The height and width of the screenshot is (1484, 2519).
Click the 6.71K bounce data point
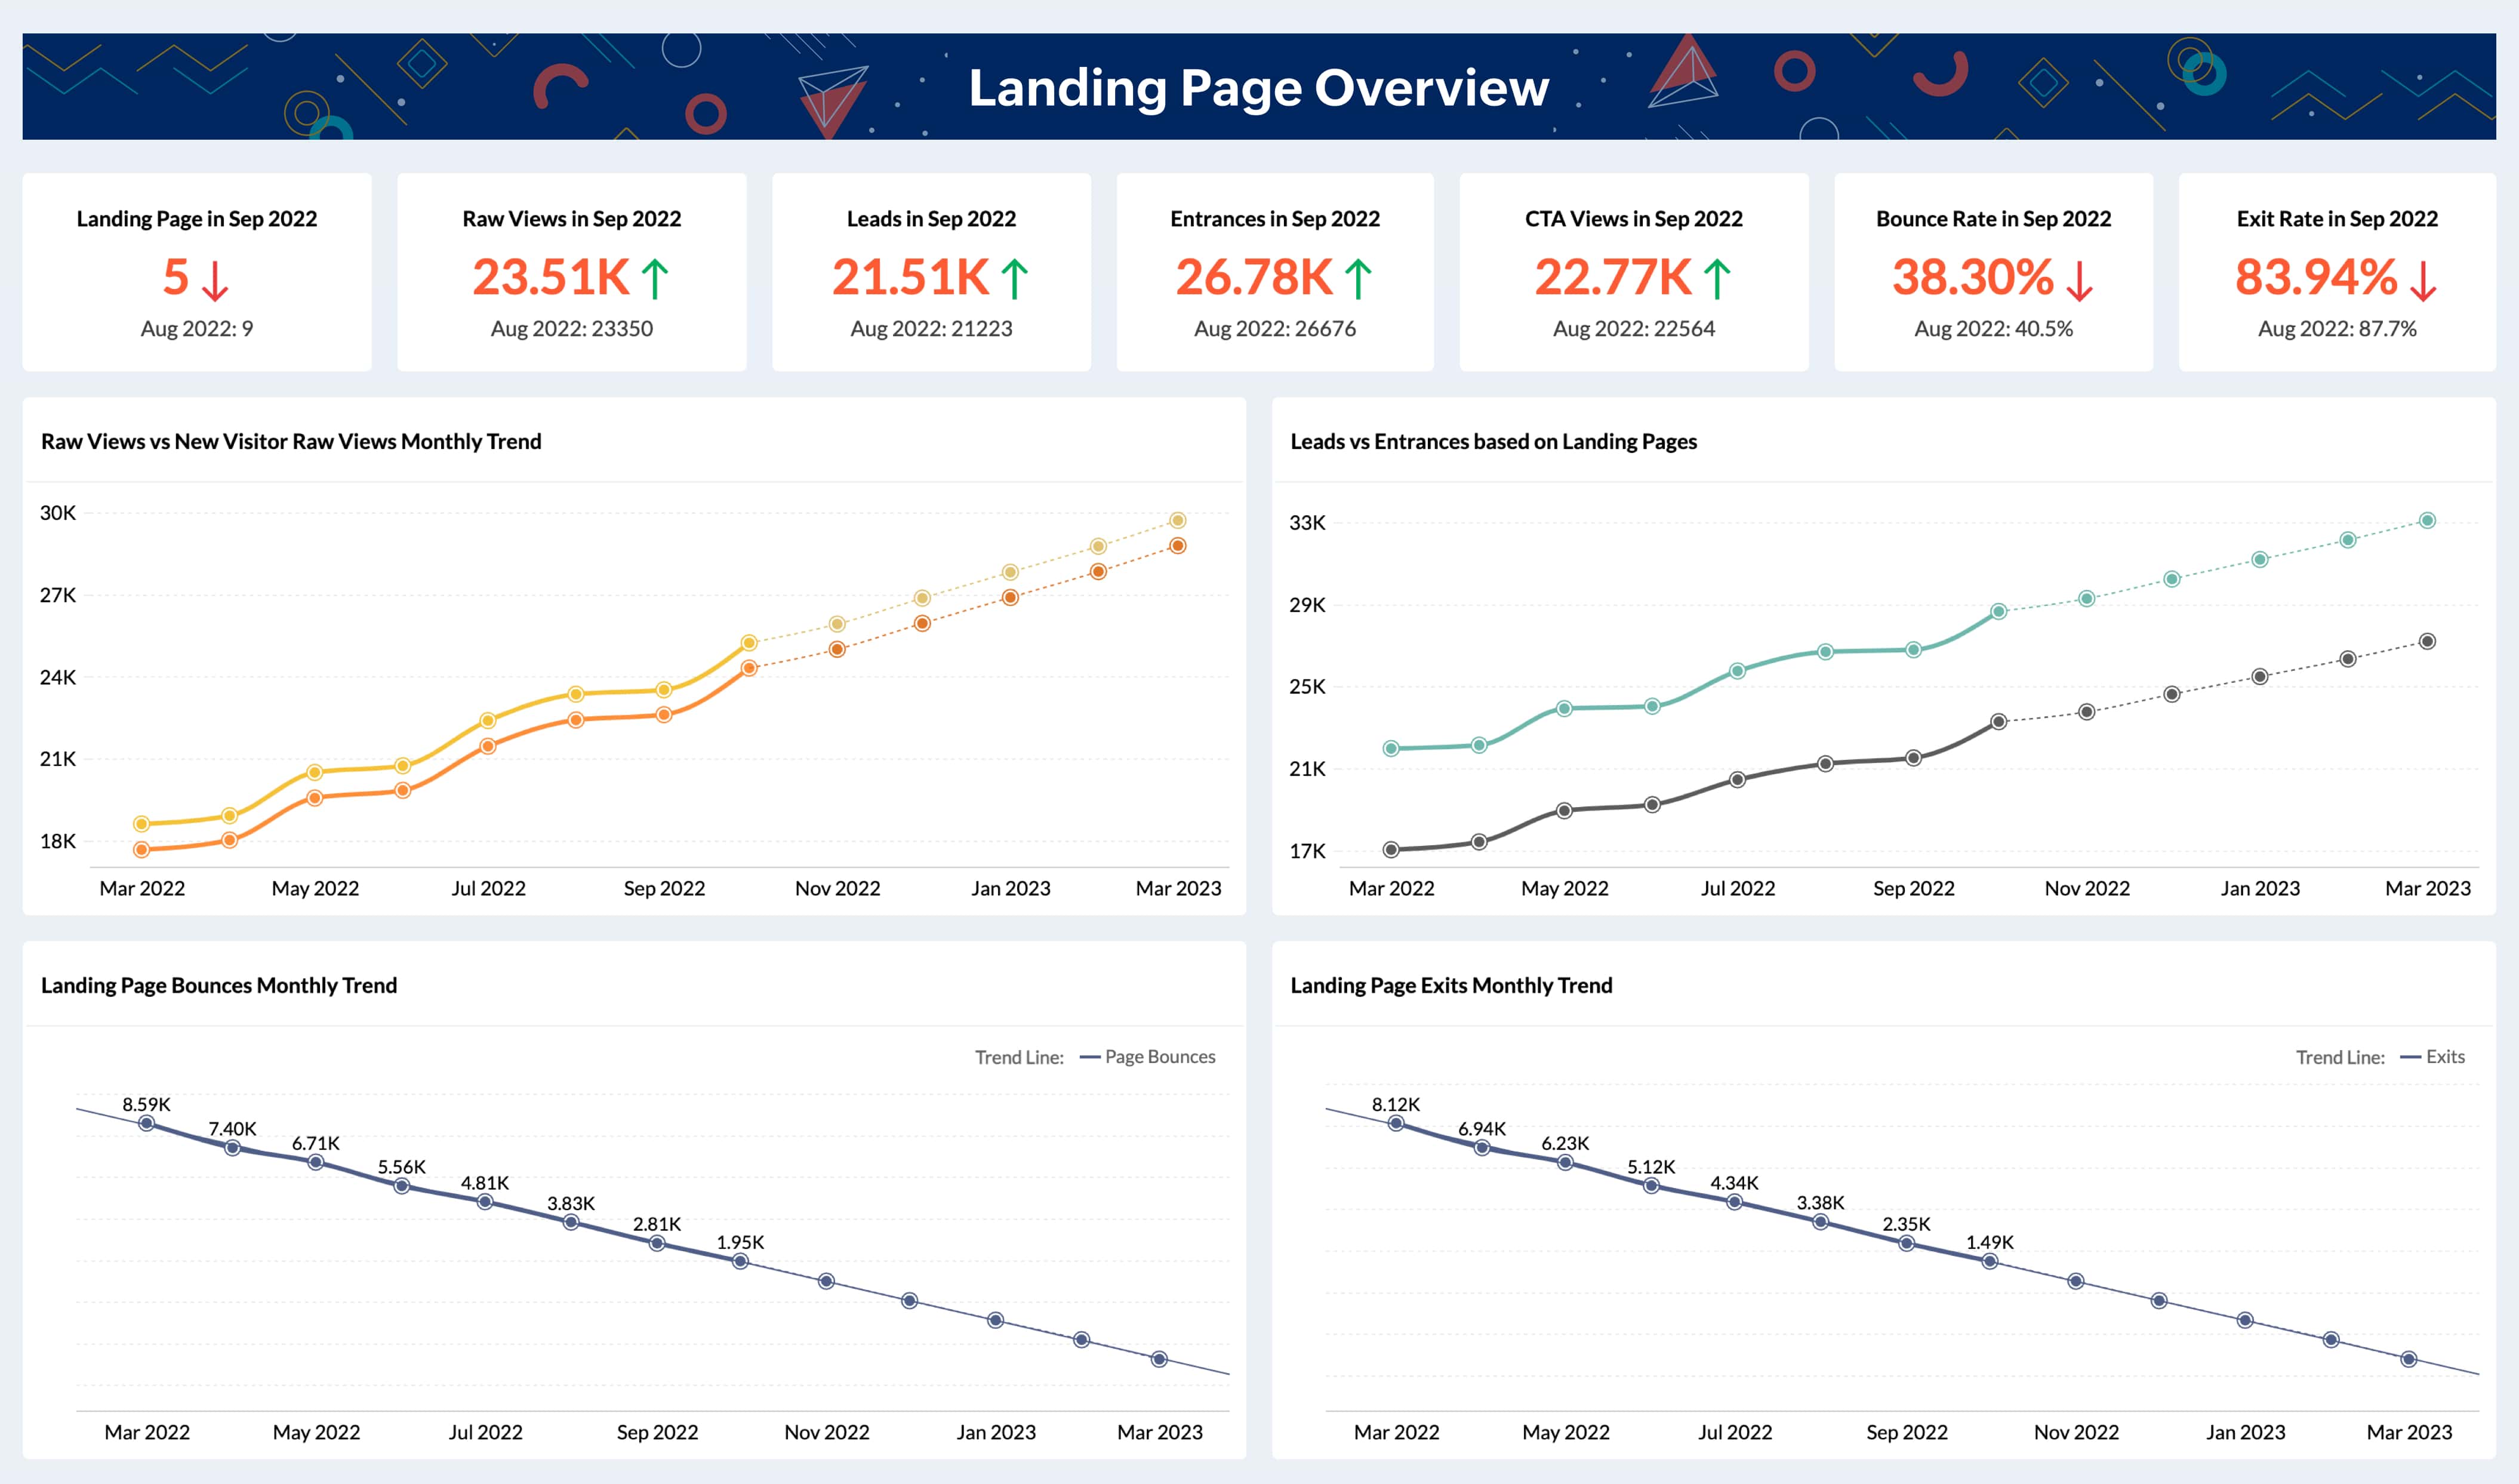click(x=316, y=1162)
